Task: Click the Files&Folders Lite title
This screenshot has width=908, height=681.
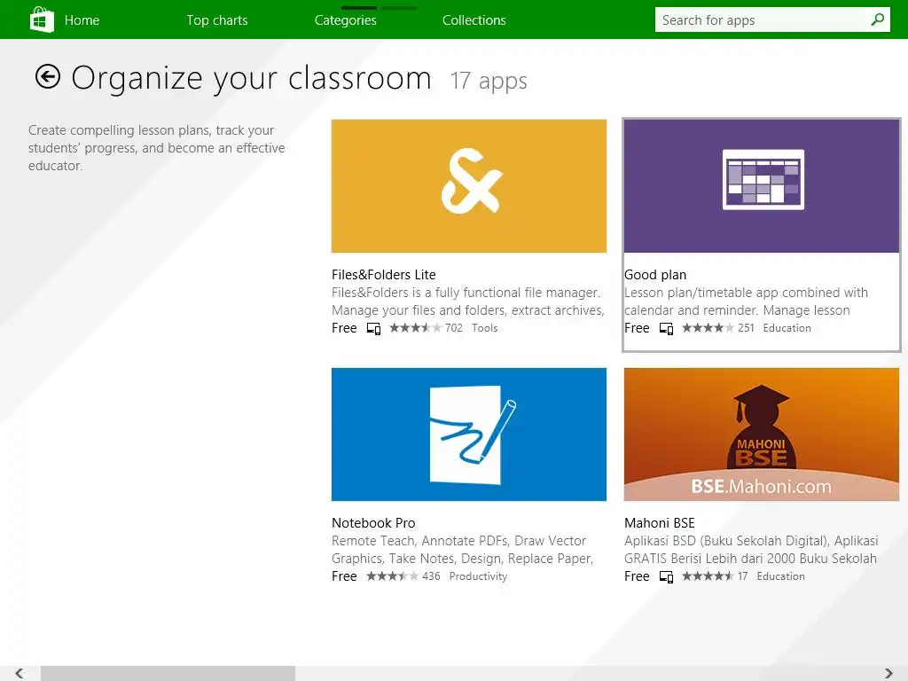Action: [x=383, y=275]
